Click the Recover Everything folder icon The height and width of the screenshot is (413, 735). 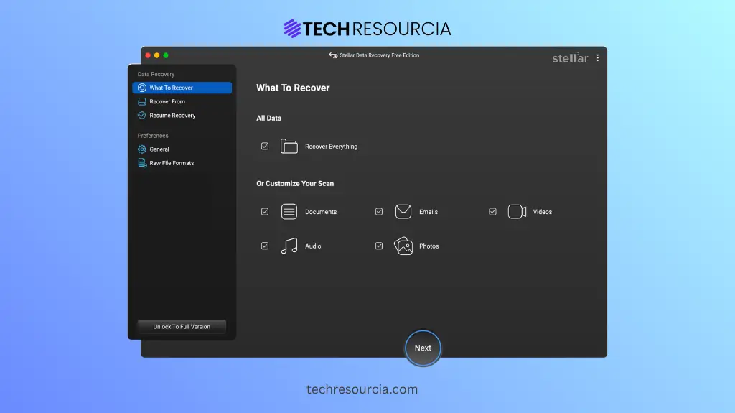289,147
